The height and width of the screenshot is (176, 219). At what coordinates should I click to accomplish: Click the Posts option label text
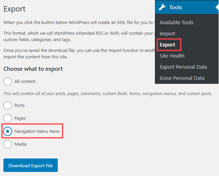point(20,106)
